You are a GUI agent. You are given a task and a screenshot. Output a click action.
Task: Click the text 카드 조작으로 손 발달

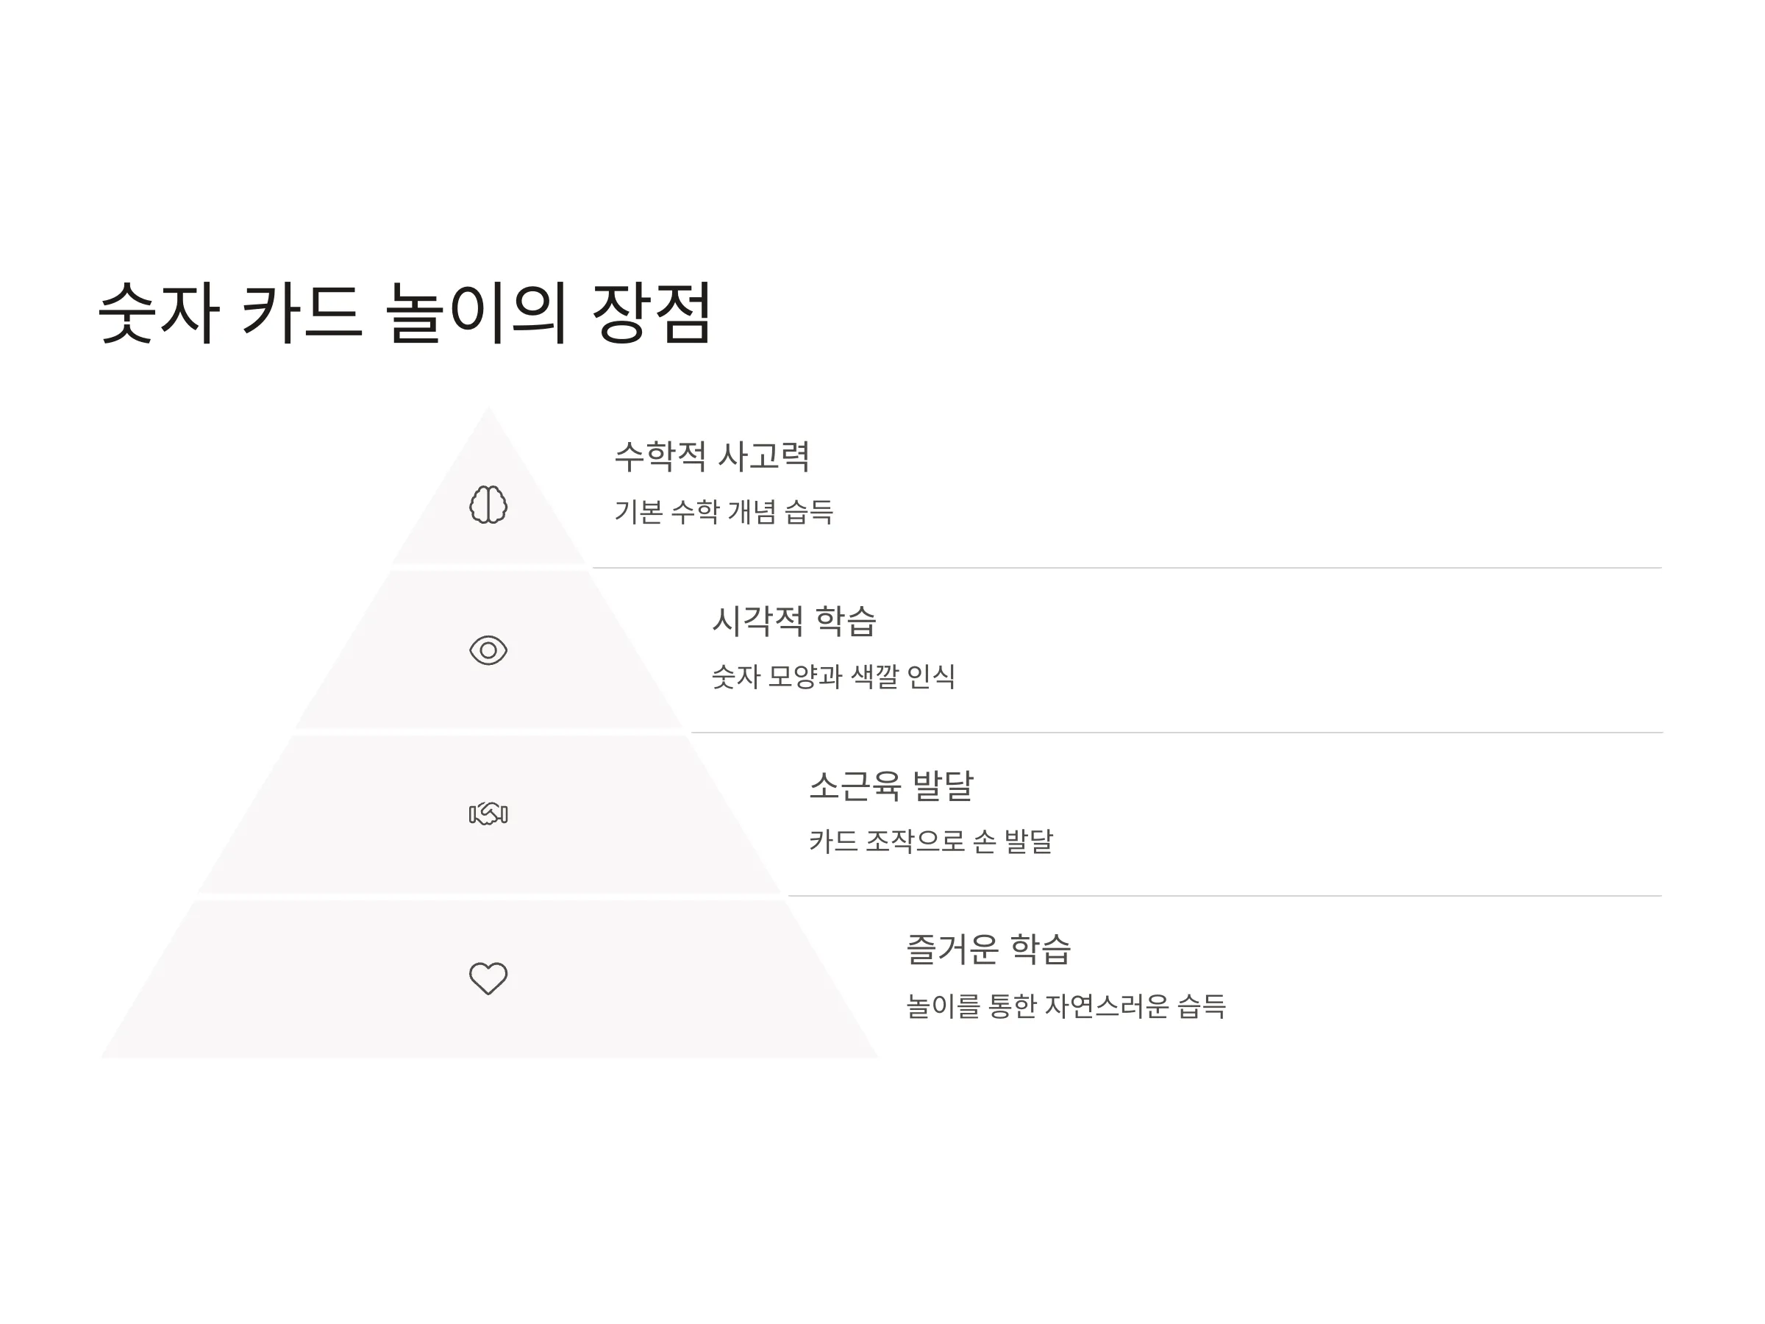[931, 841]
